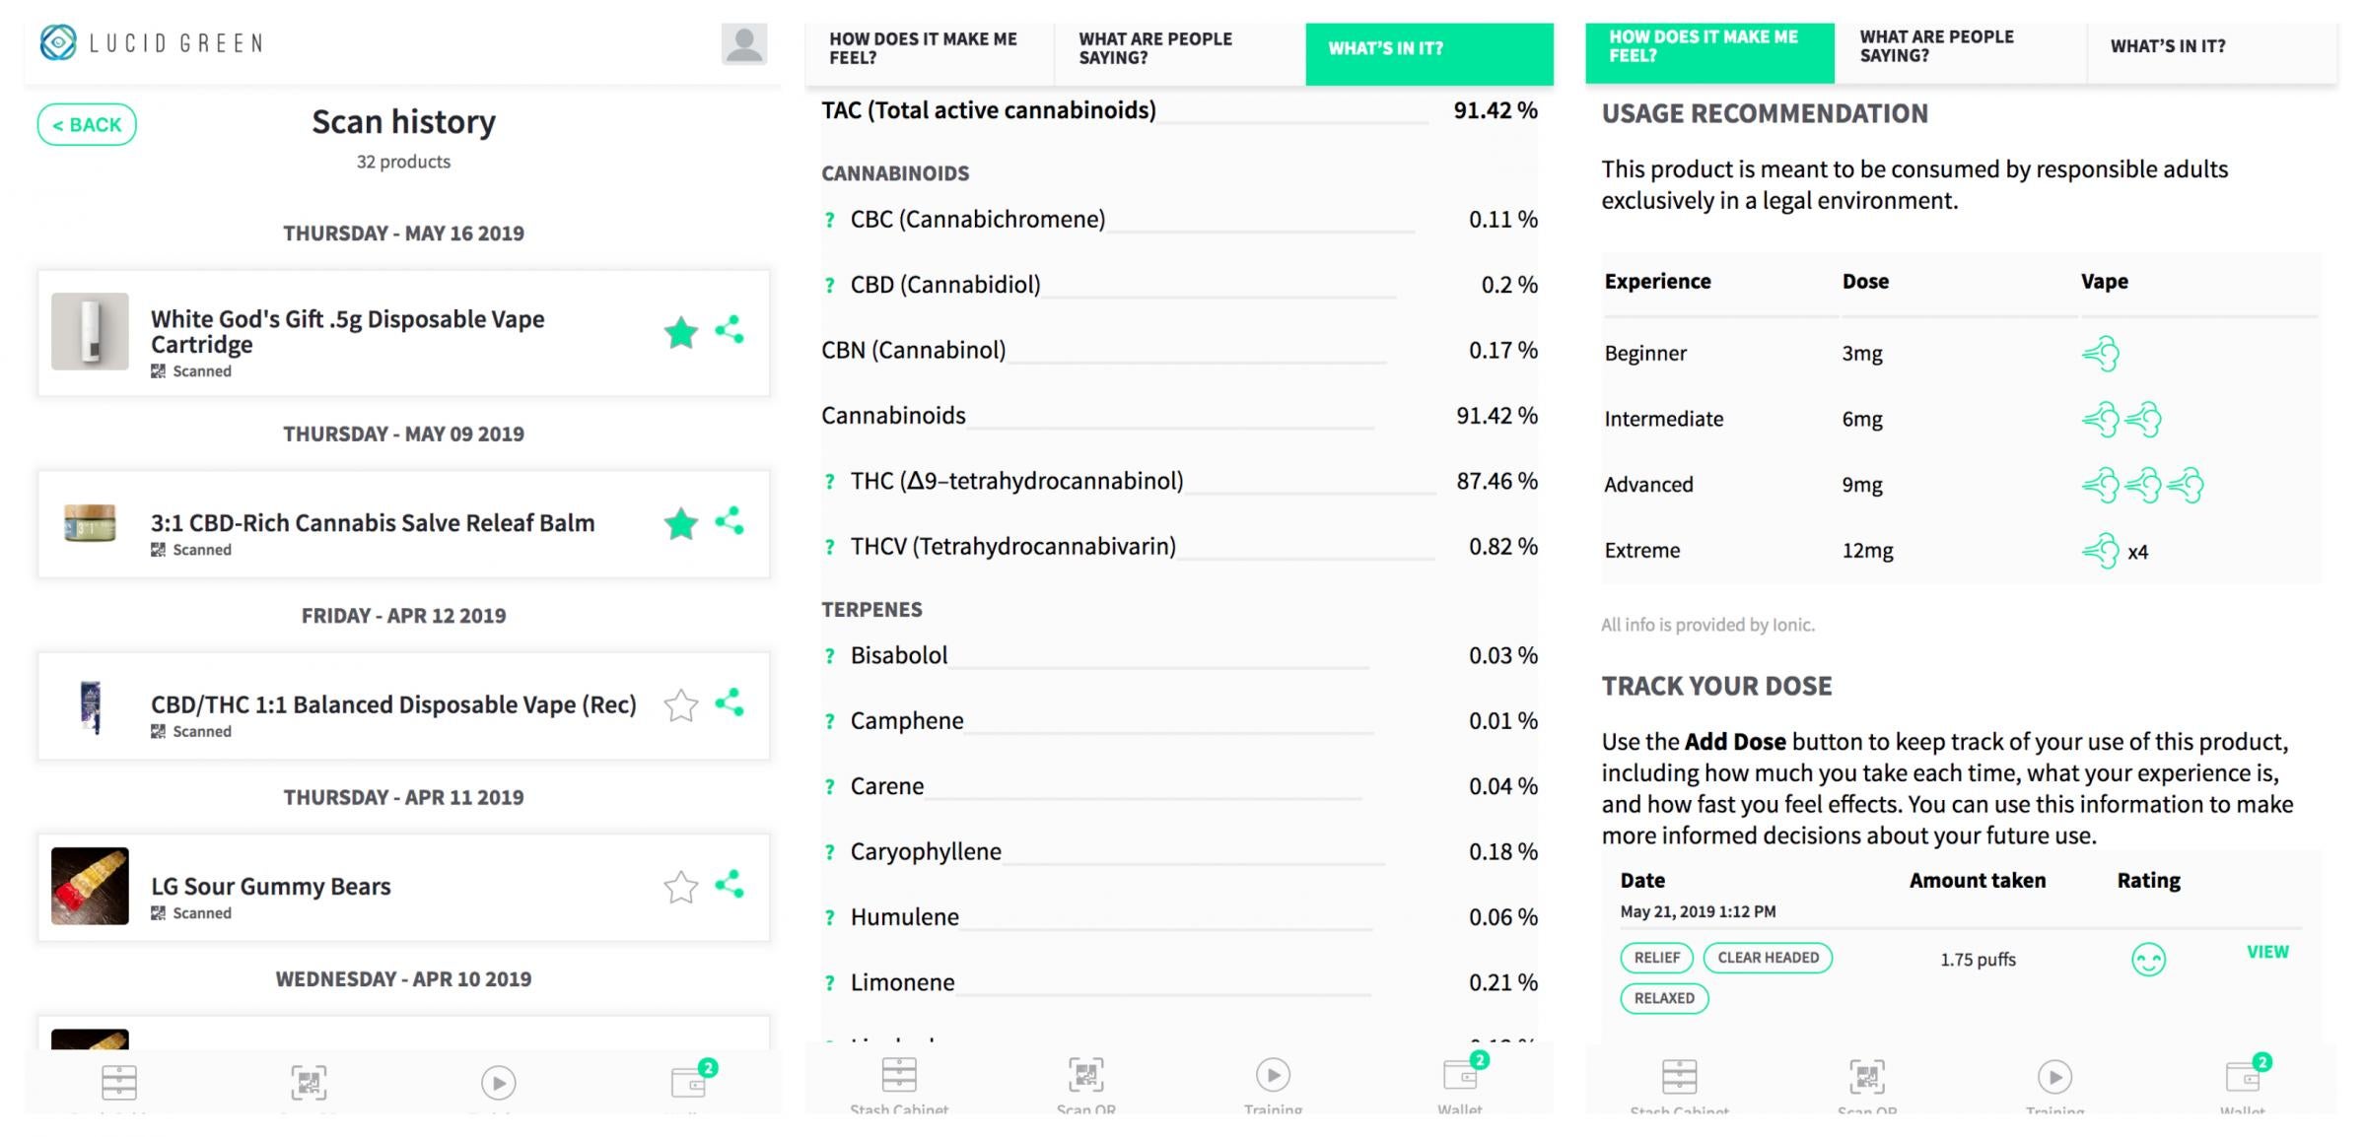
Task: Go back with the BACK button
Action: [x=87, y=125]
